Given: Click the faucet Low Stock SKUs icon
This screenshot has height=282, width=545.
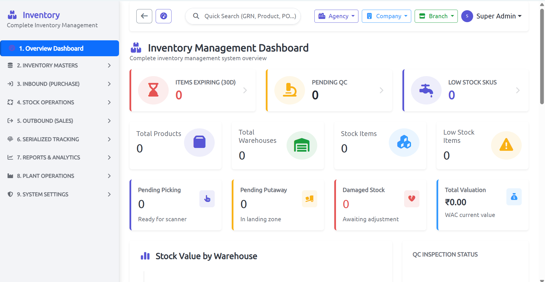Looking at the screenshot, I should 426,90.
